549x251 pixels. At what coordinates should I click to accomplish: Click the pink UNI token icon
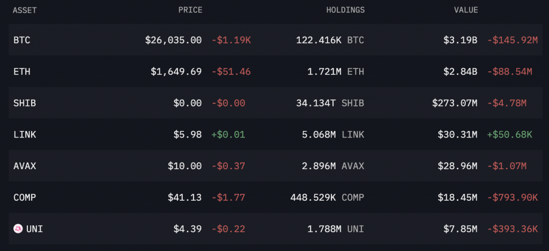tap(18, 229)
